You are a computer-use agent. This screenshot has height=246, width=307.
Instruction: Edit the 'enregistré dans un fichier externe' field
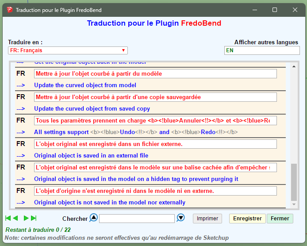[x=155, y=144]
